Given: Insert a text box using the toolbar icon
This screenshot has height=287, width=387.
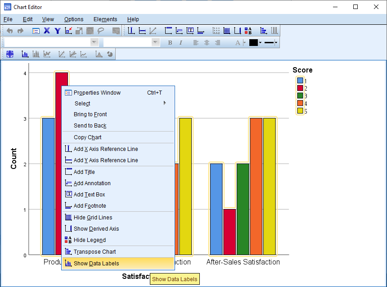Looking at the screenshot, I should pos(190,31).
